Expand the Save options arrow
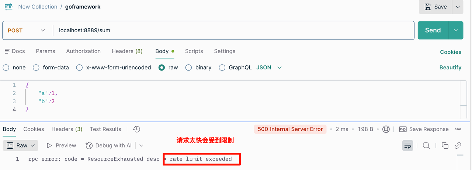Viewport: 472px width, 170px height. (x=458, y=7)
